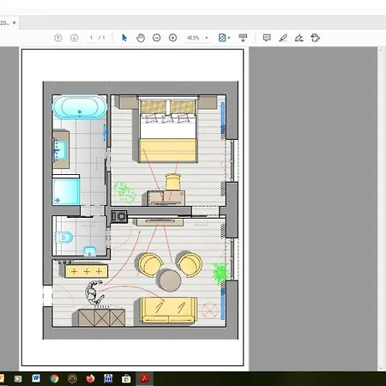
Task: Open Microsoft Word from the taskbar
Action: [36, 378]
